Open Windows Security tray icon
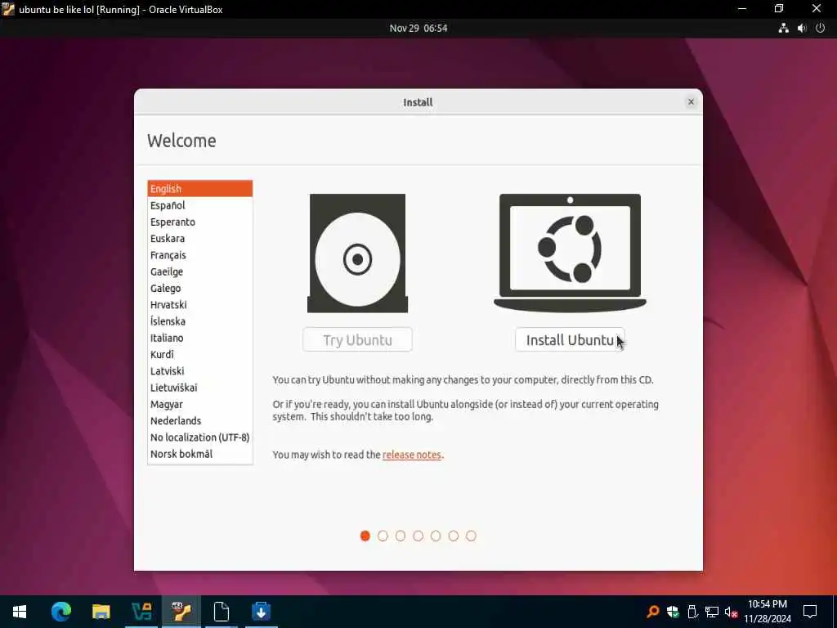This screenshot has width=837, height=628. pyautogui.click(x=673, y=612)
